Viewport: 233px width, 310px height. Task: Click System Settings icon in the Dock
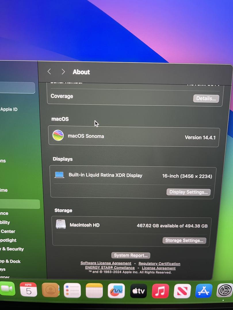coord(225,290)
